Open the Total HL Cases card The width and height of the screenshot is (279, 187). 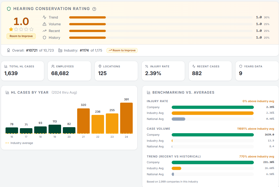pyautogui.click(x=23, y=71)
